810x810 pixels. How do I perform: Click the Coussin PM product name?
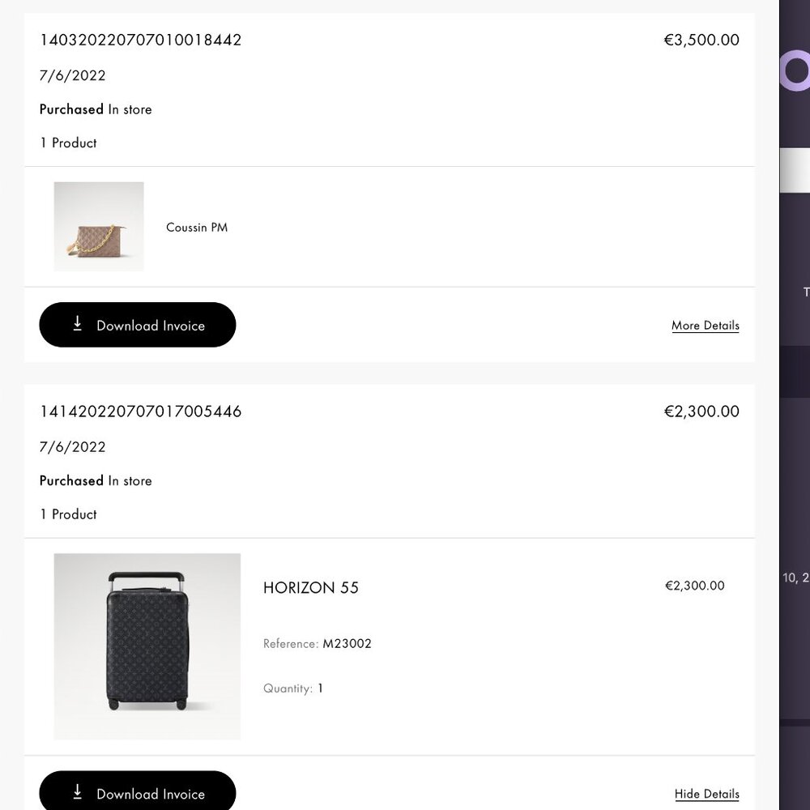(197, 228)
